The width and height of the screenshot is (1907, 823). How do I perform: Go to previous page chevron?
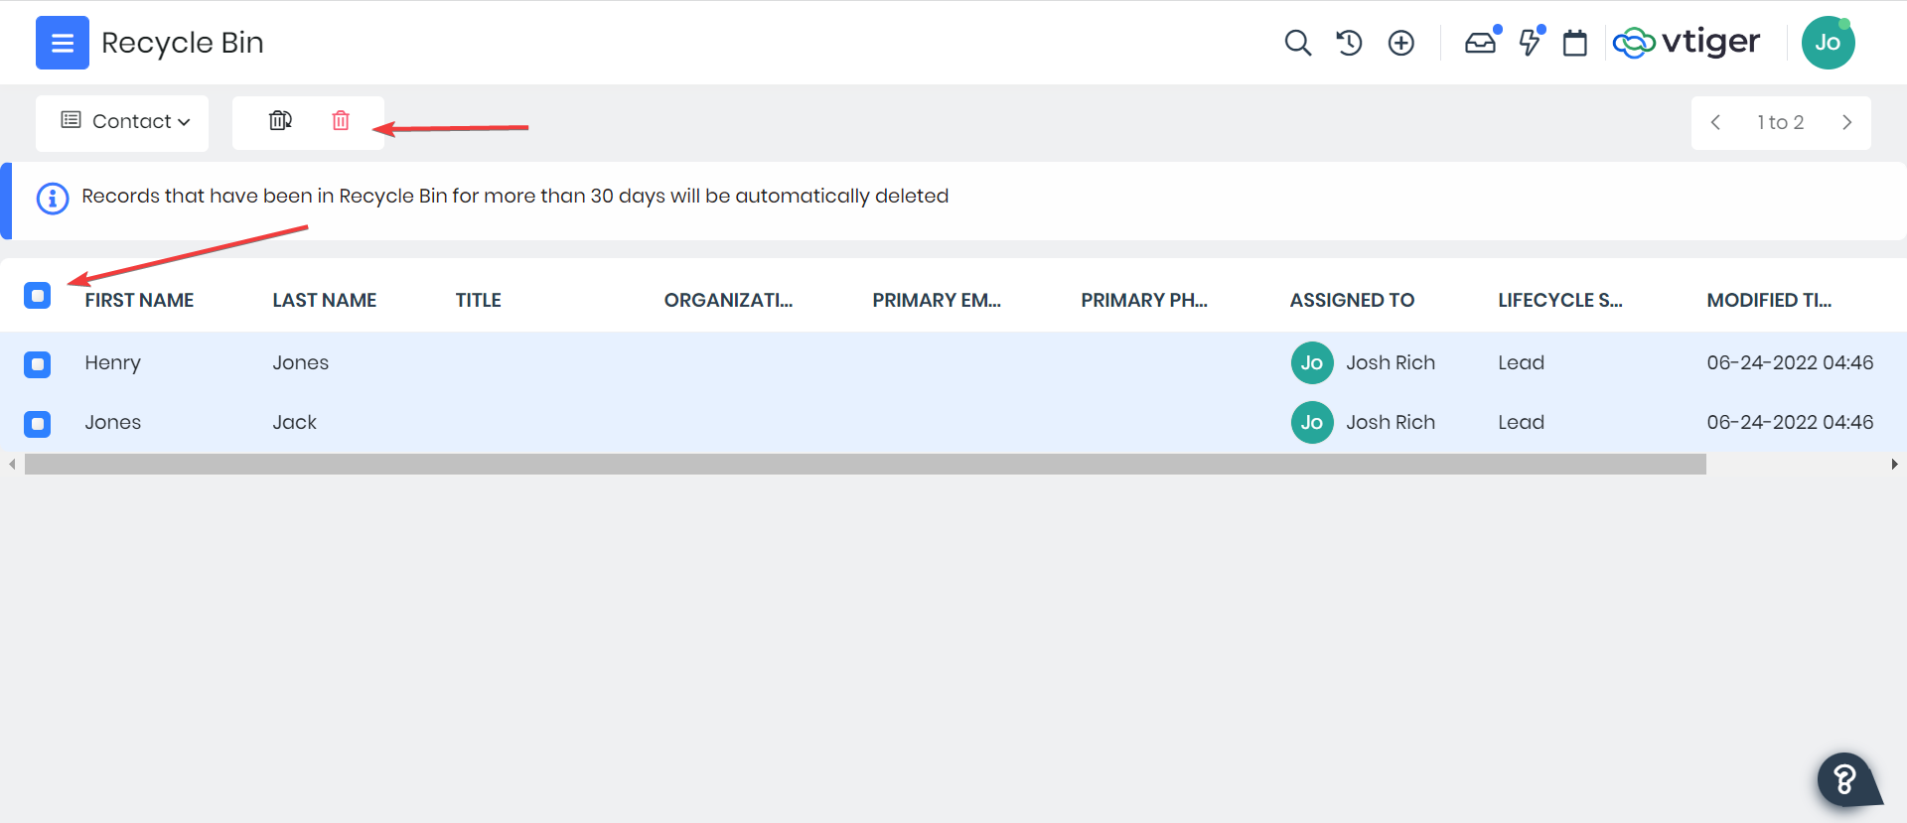click(1715, 122)
